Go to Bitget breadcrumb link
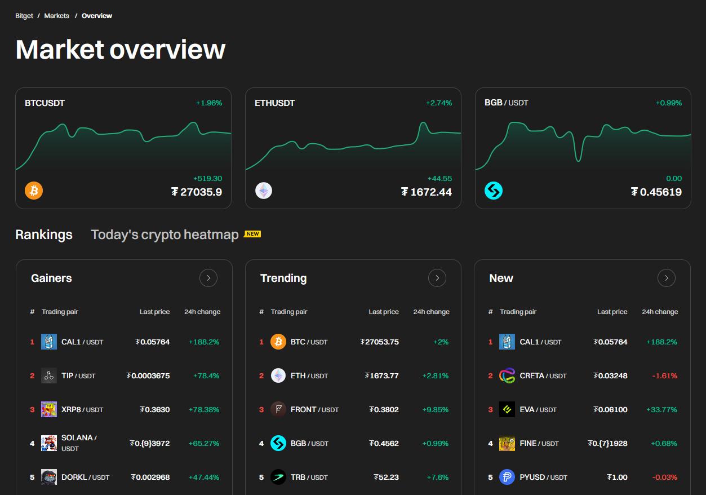The height and width of the screenshot is (495, 706). [x=24, y=16]
